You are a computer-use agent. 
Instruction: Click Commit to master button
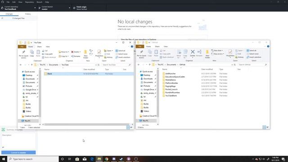coord(18,153)
